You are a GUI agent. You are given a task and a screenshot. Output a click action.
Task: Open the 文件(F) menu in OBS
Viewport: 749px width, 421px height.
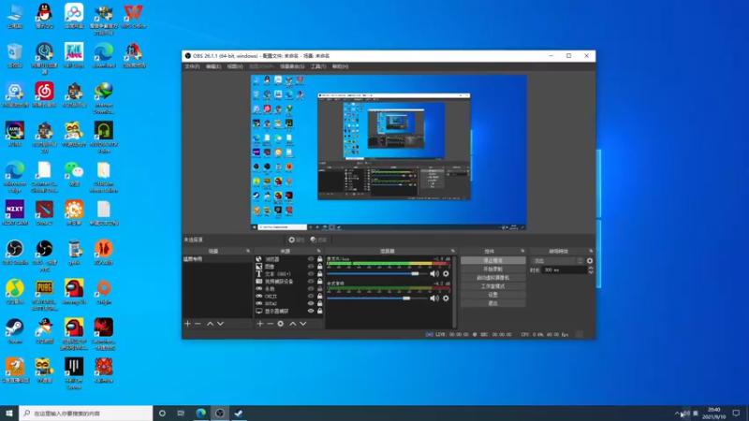click(x=192, y=66)
